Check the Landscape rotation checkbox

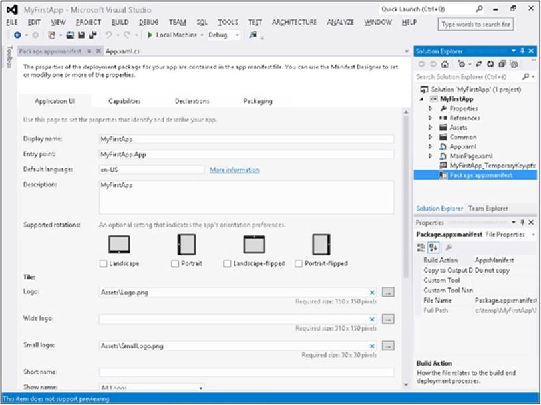(x=103, y=263)
